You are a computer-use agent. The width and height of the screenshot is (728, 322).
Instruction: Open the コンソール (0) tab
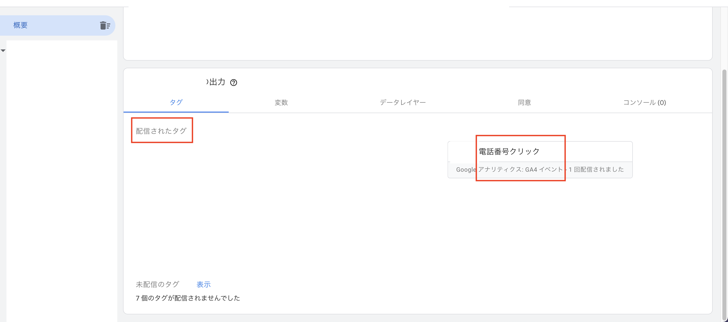pos(644,102)
